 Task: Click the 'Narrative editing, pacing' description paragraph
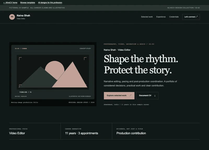pyautogui.click(x=140, y=83)
